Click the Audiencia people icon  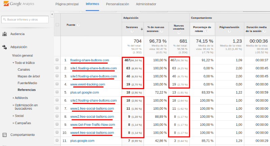pyautogui.click(x=5, y=34)
